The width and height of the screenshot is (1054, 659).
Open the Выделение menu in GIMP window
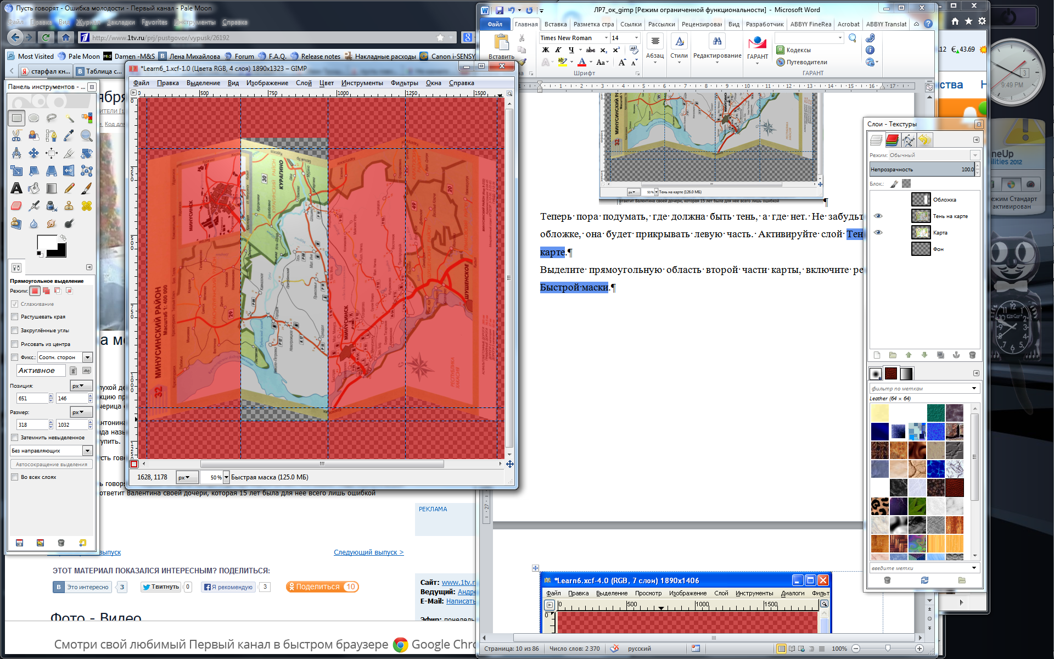[203, 83]
